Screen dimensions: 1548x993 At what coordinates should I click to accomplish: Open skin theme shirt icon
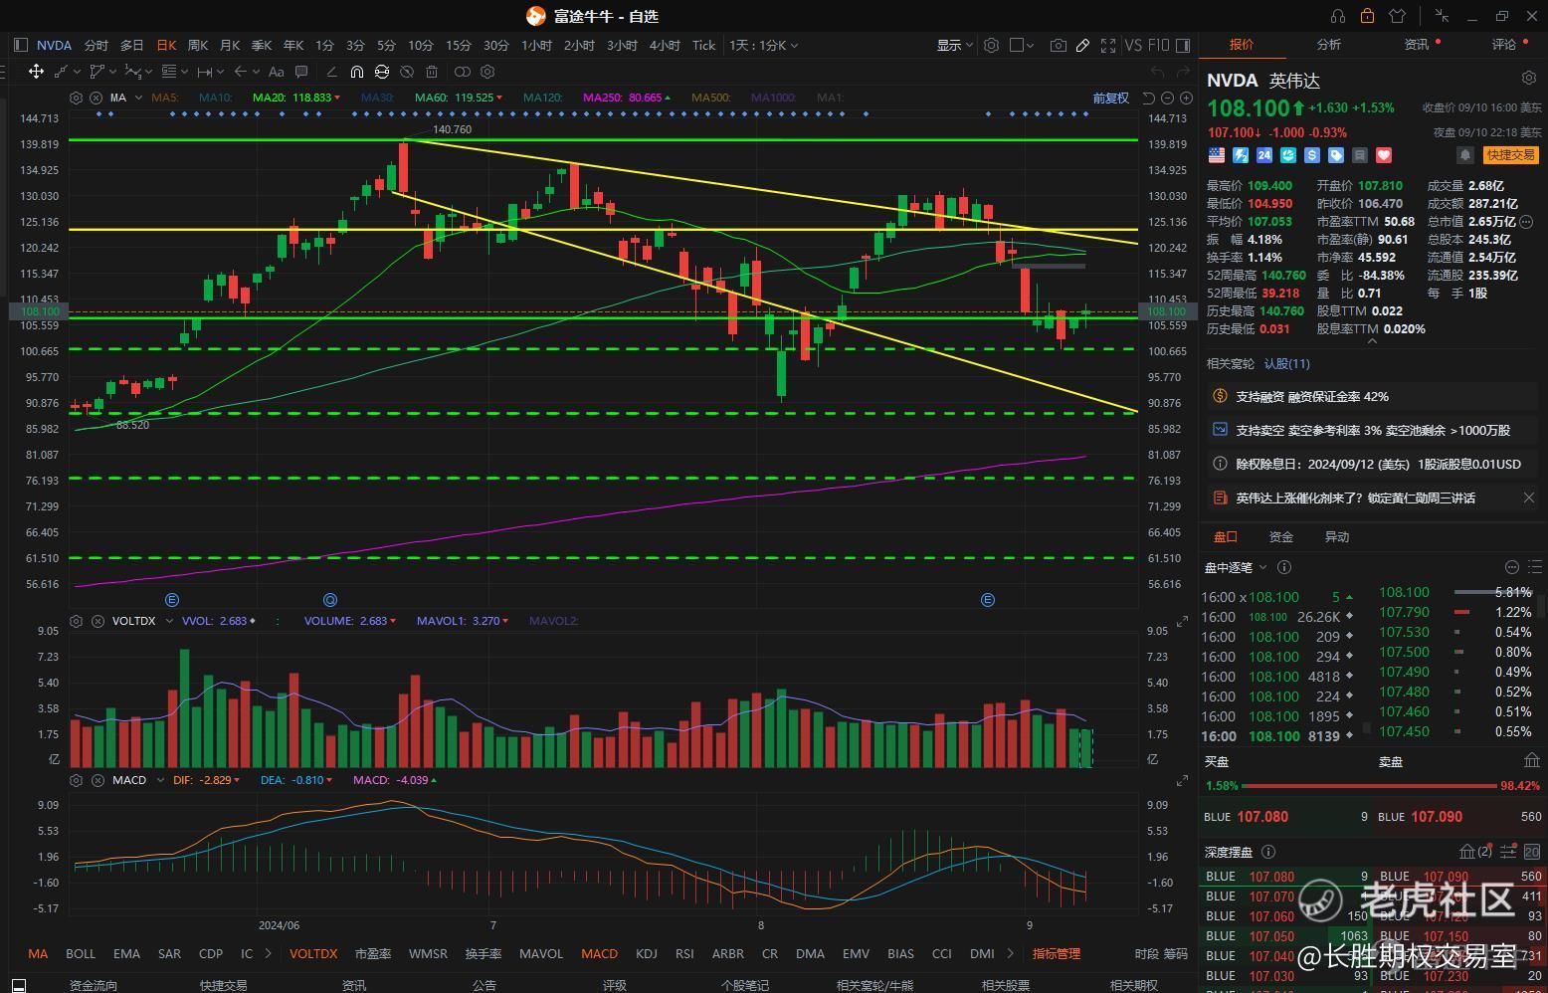1397,16
